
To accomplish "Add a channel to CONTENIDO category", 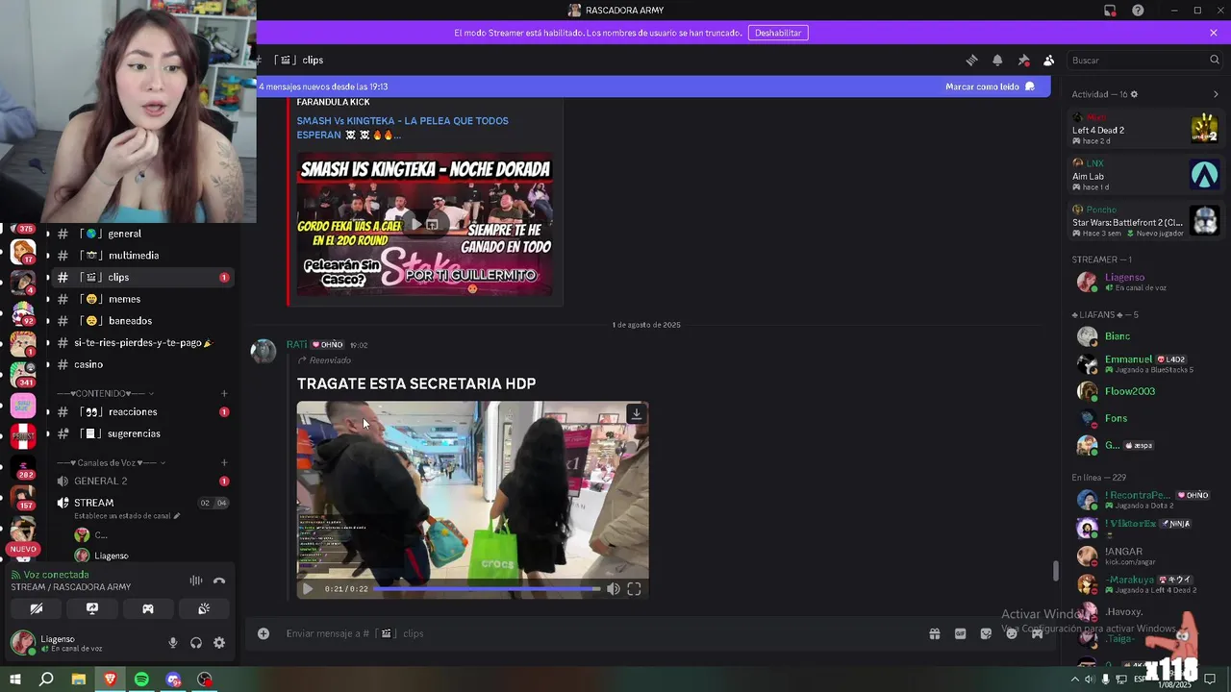I will [224, 393].
